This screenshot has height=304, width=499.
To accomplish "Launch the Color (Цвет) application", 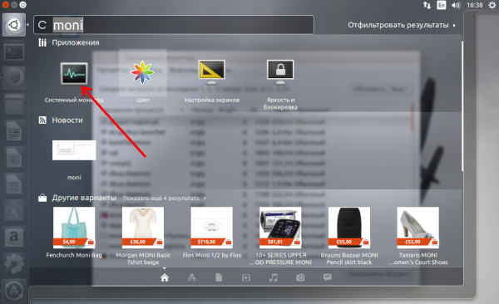I will click(142, 73).
